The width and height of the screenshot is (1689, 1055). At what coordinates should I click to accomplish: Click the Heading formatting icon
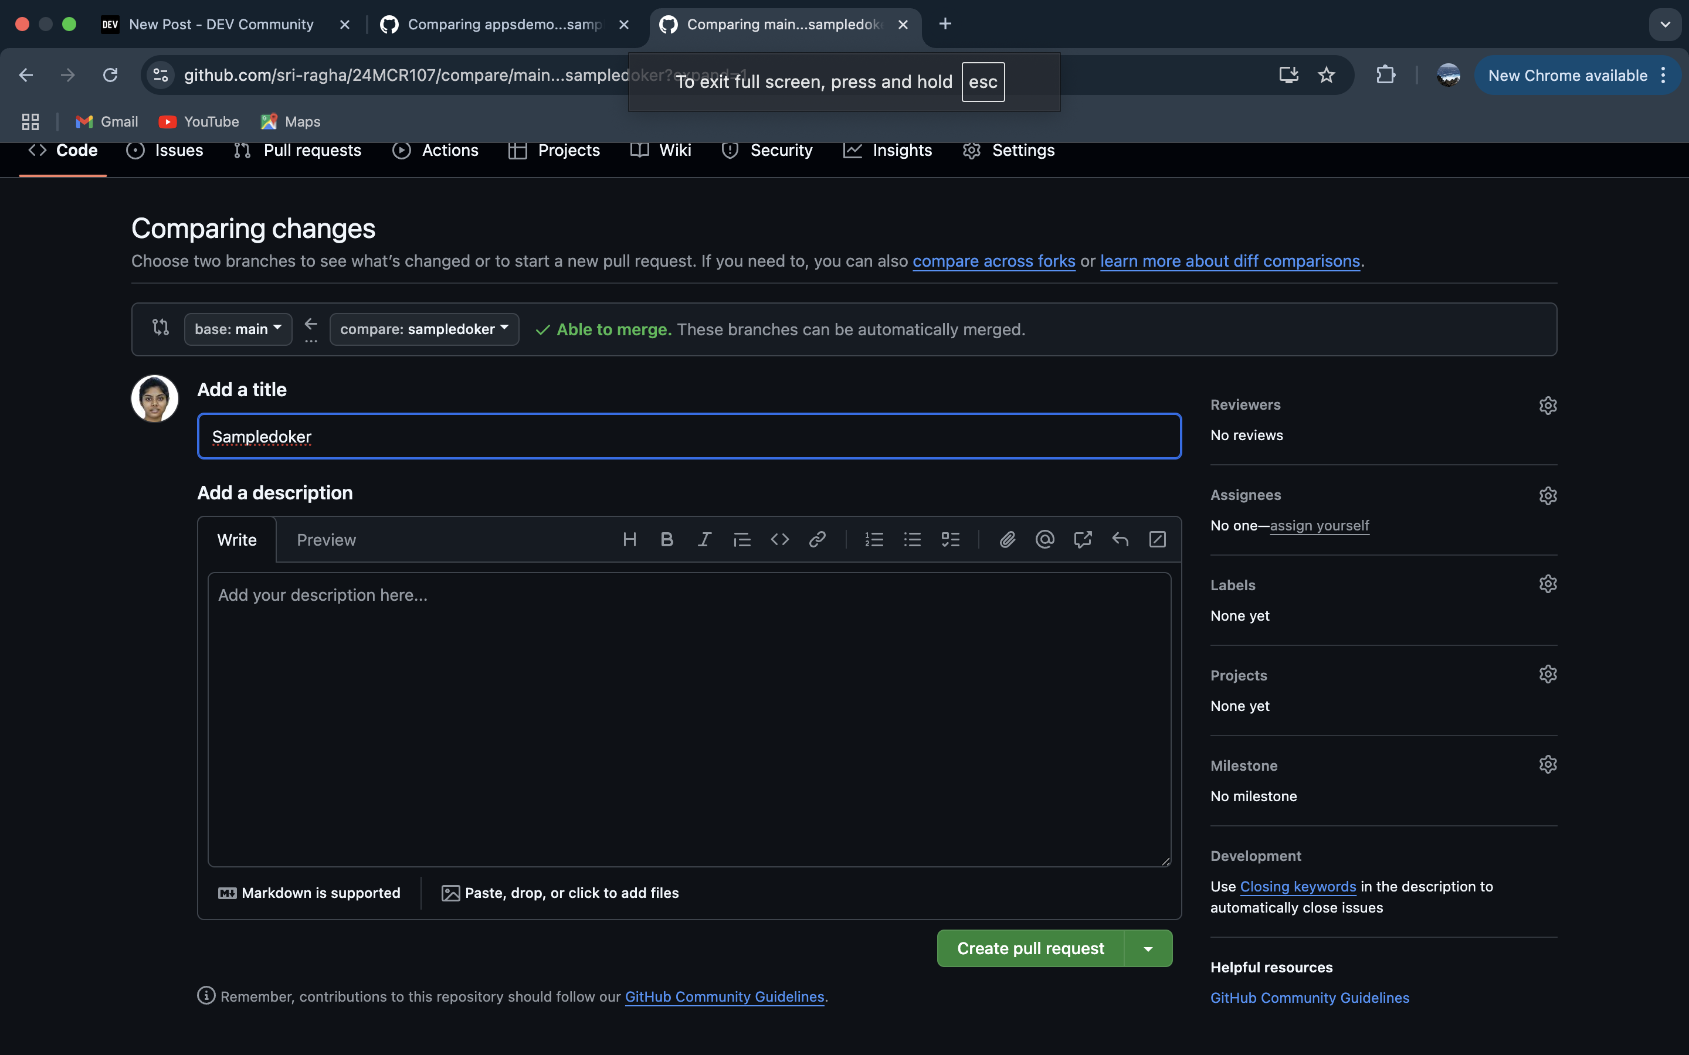coord(629,539)
